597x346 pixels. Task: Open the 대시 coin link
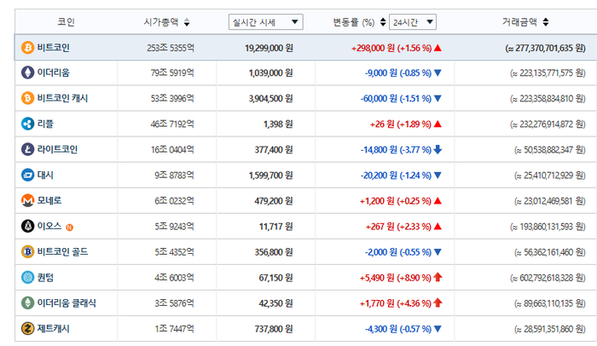(x=45, y=175)
